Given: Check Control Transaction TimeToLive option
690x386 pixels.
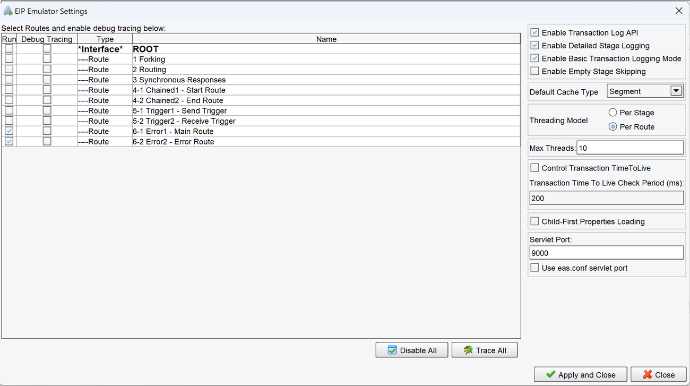Looking at the screenshot, I should (x=535, y=168).
